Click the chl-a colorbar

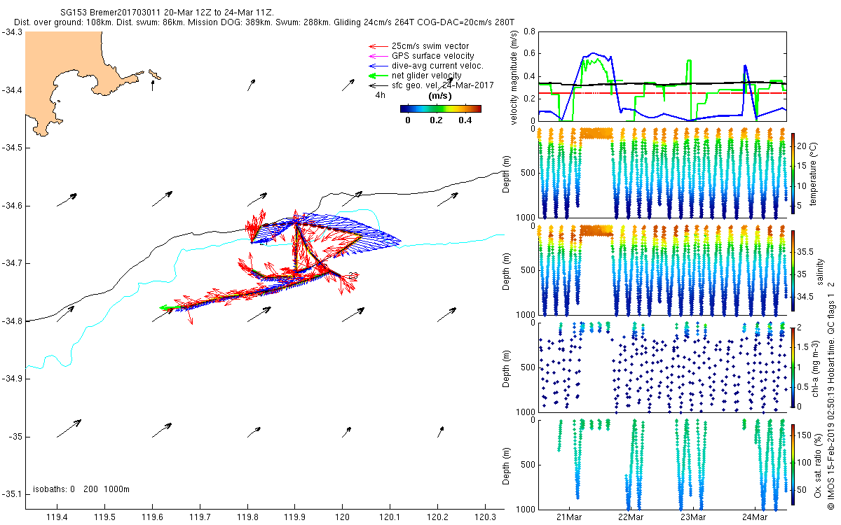tap(793, 366)
